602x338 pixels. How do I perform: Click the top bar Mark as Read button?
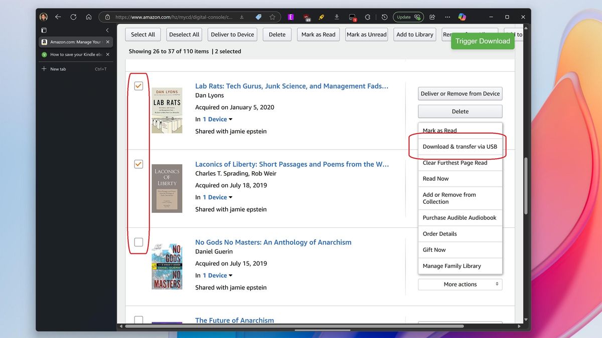click(x=319, y=35)
